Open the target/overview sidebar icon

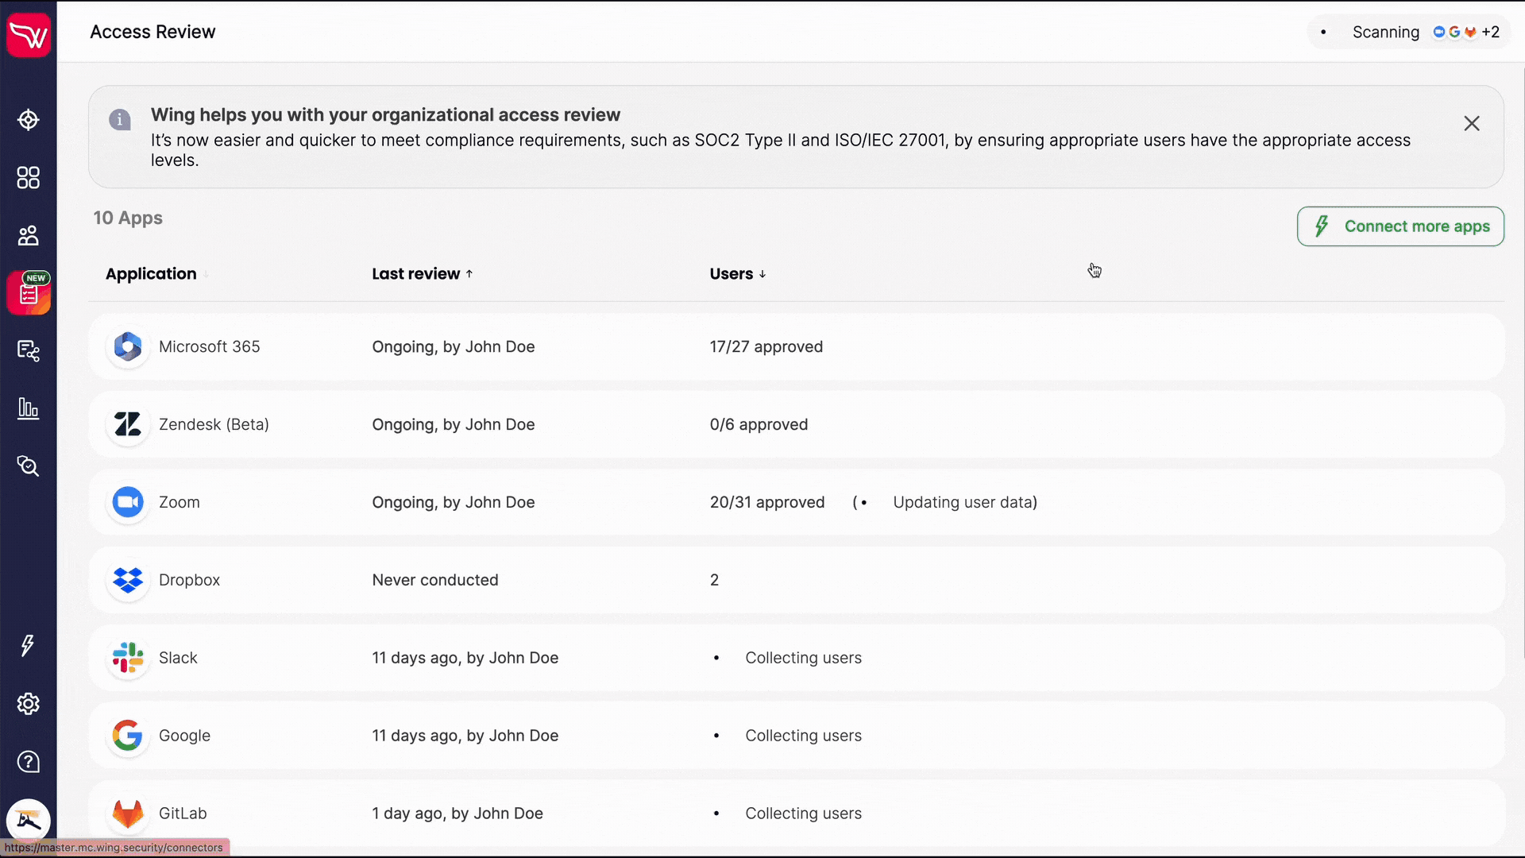point(29,120)
